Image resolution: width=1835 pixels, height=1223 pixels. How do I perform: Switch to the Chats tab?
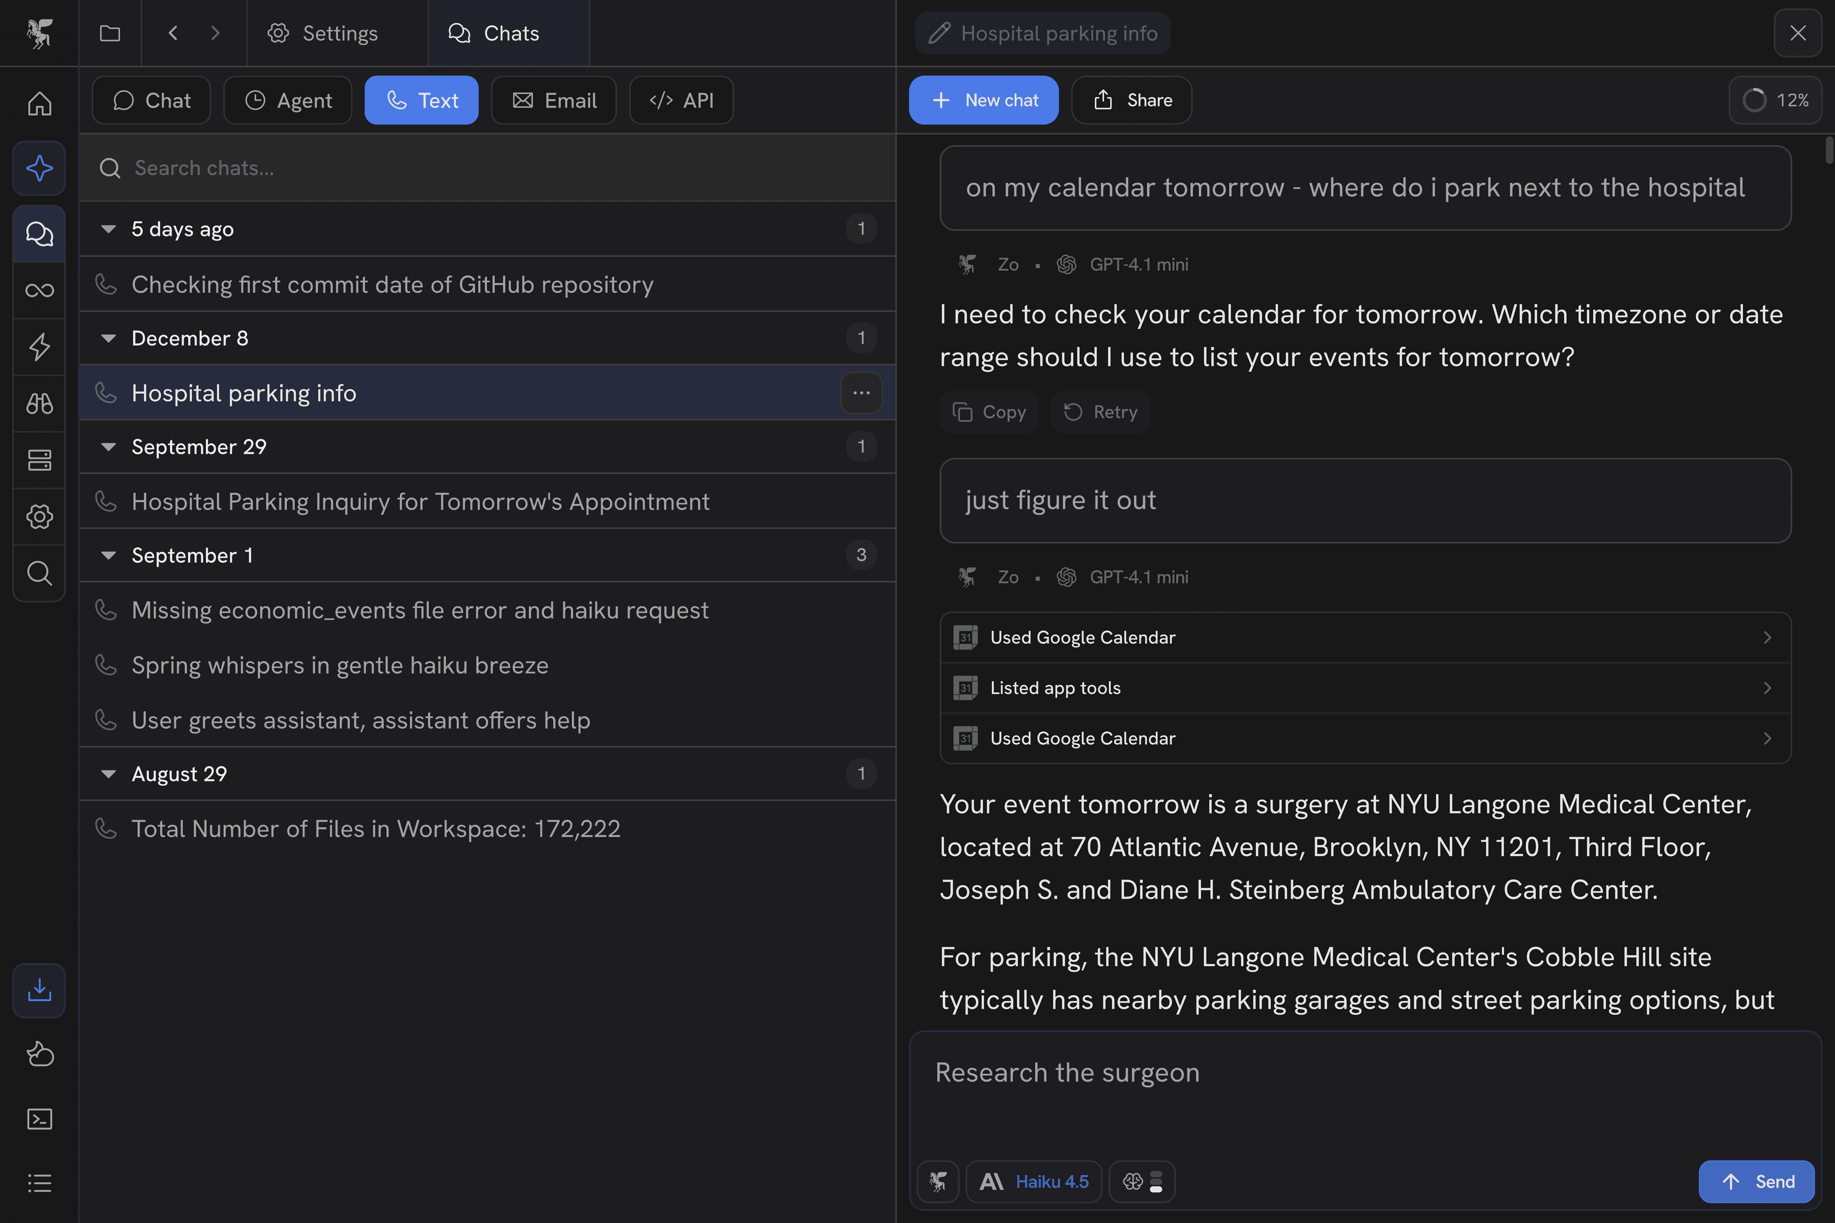[x=494, y=33]
